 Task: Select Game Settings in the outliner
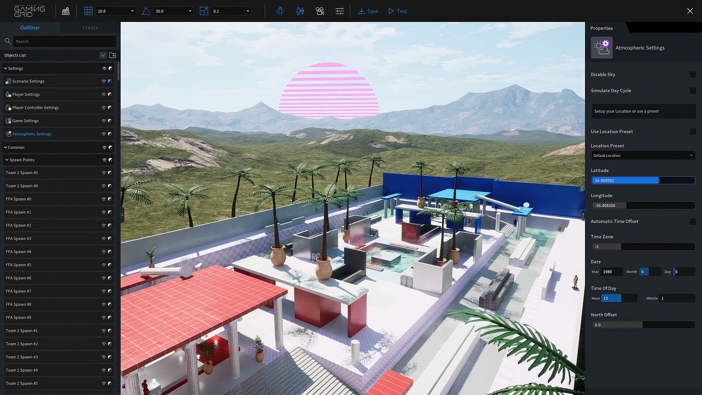pos(25,121)
